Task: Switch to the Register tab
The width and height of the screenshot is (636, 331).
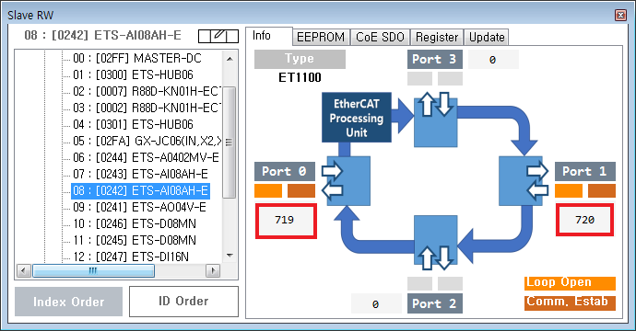Action: coord(437,37)
